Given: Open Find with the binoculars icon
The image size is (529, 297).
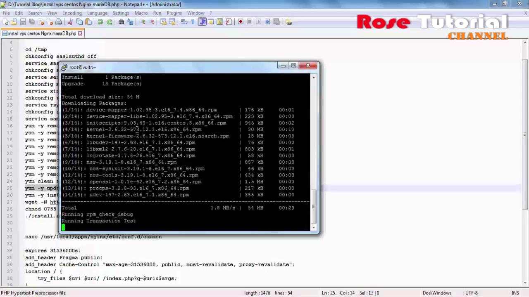Looking at the screenshot, I should (121, 22).
